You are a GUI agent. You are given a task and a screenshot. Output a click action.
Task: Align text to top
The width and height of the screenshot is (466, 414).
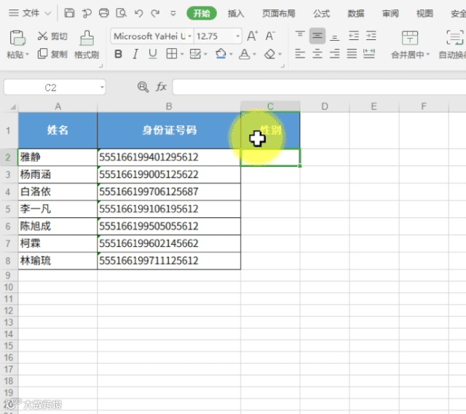(300, 36)
